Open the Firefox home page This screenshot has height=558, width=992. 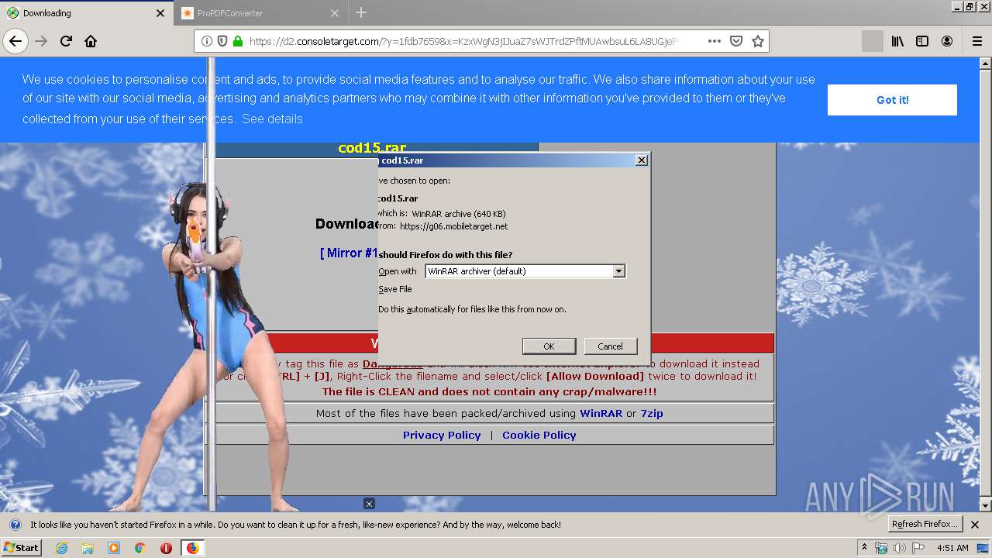click(x=91, y=41)
